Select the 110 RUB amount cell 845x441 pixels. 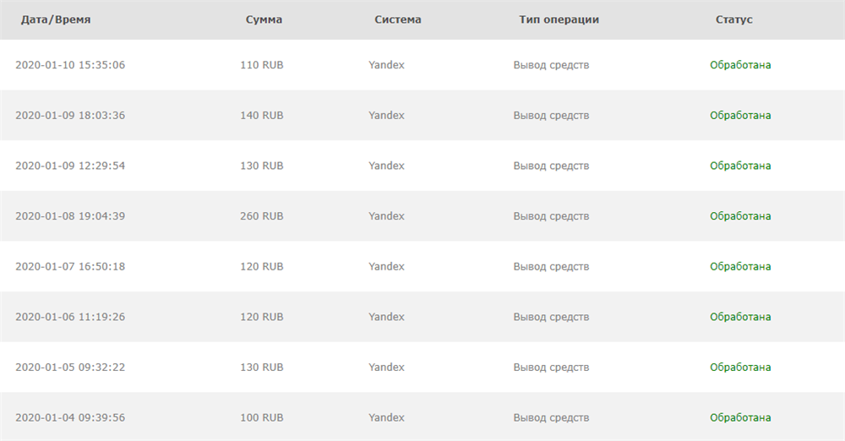261,65
